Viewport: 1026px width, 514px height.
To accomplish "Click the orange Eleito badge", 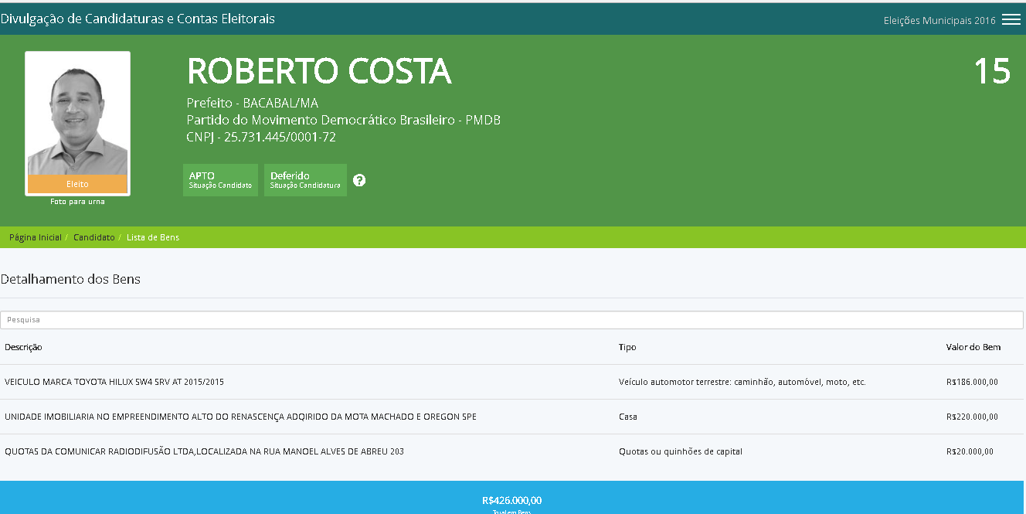I will pos(77,184).
